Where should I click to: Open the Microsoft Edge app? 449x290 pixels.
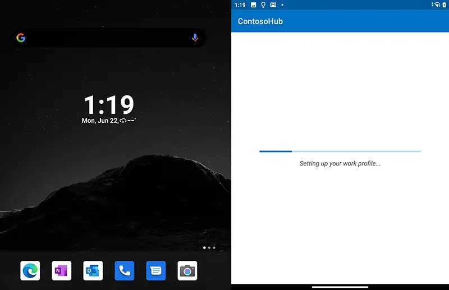click(x=30, y=270)
